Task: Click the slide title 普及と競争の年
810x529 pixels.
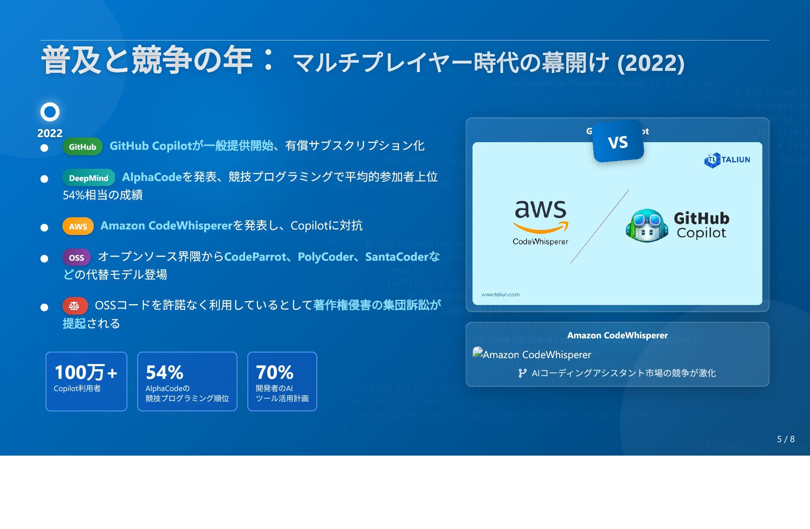Action: pyautogui.click(x=158, y=60)
